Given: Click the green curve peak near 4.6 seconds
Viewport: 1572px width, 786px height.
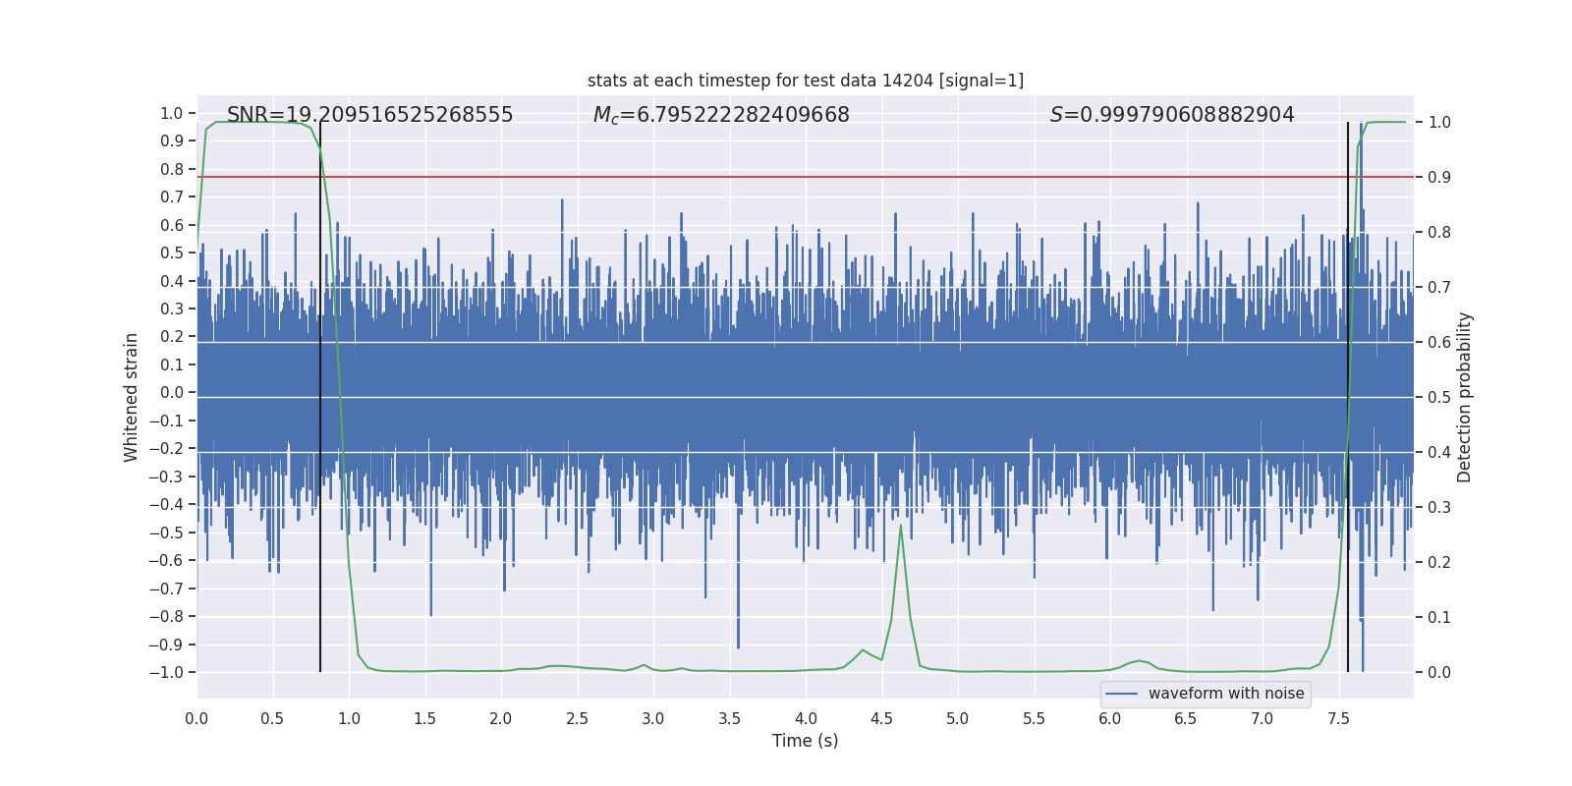Looking at the screenshot, I should tap(900, 526).
